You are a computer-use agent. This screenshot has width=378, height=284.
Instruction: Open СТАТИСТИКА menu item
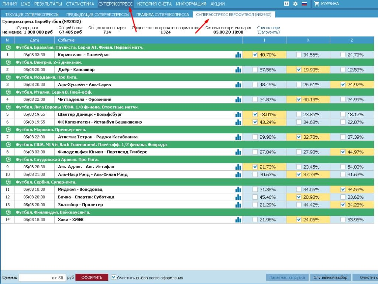[80, 4]
